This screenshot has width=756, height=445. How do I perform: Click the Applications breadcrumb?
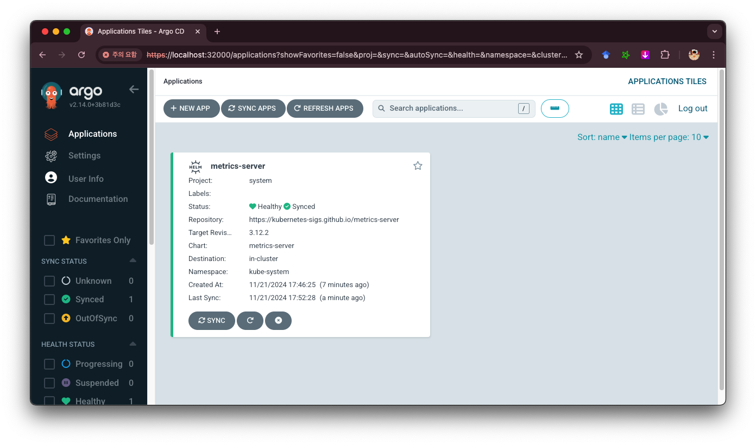click(183, 81)
